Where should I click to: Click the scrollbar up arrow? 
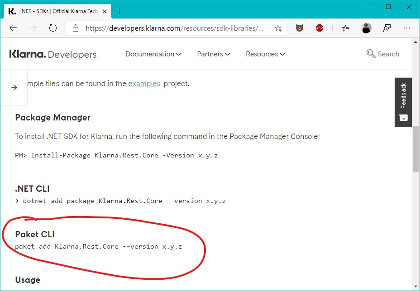point(415,42)
